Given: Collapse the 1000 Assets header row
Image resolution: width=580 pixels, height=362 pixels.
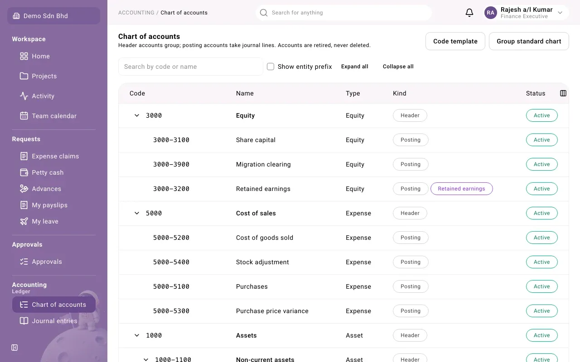Looking at the screenshot, I should [x=137, y=335].
